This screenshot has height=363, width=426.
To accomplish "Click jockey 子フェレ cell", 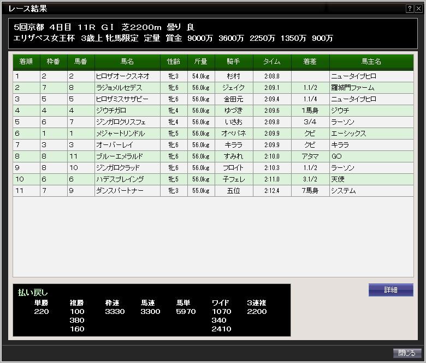I will point(234,179).
